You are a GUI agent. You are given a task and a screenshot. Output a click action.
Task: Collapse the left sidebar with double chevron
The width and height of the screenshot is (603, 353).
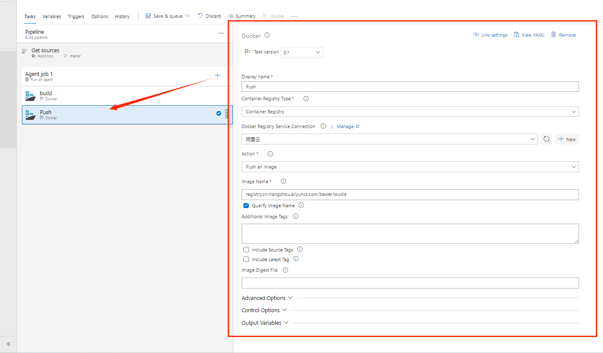(x=8, y=344)
